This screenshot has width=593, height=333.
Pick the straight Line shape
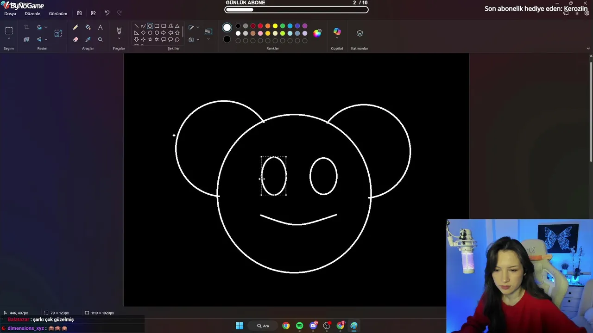point(136,26)
